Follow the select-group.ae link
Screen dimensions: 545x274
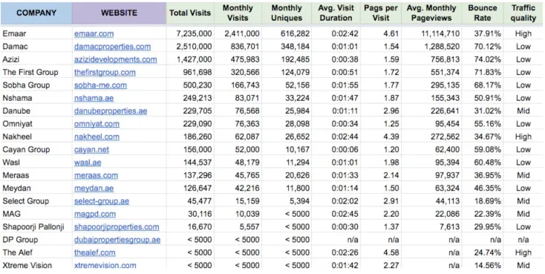tap(102, 201)
